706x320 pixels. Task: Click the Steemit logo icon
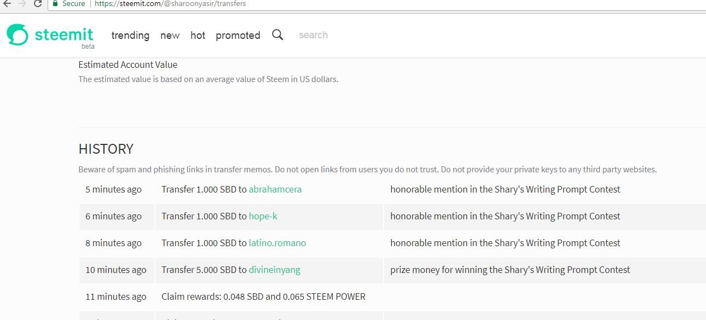pos(18,34)
